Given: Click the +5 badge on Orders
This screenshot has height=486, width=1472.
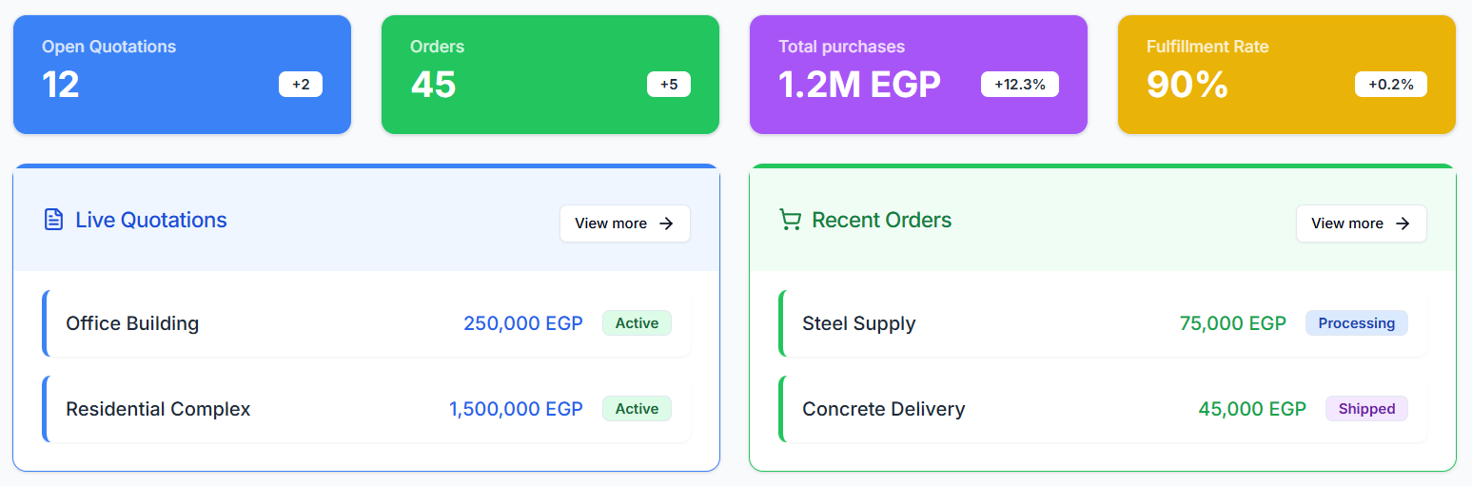Looking at the screenshot, I should [669, 85].
